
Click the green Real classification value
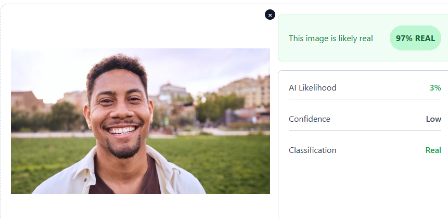(x=433, y=150)
